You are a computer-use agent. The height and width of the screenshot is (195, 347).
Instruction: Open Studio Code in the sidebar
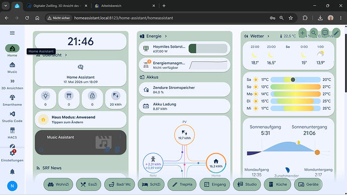pos(12,117)
